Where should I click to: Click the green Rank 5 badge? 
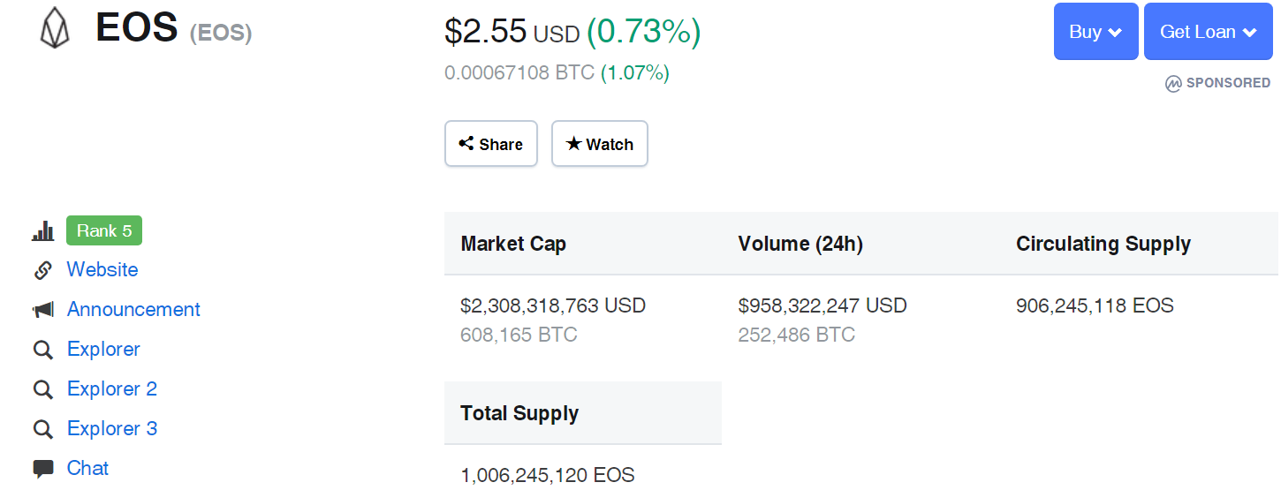click(x=104, y=230)
